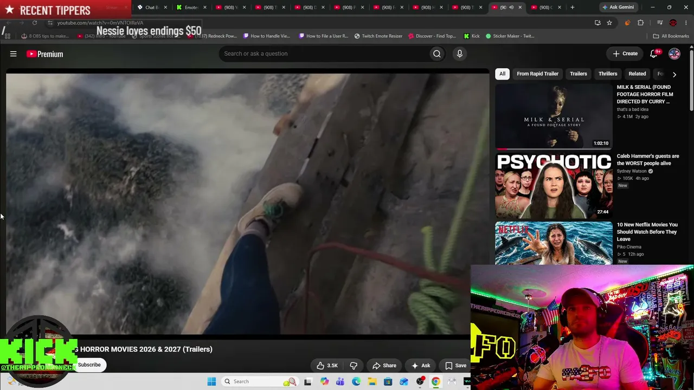Switch to the Kick Emote browser tab
694x390 pixels.
tap(191, 7)
